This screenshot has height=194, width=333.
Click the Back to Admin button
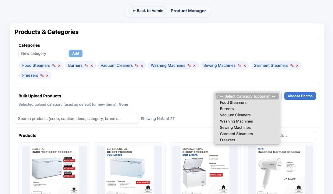tap(147, 11)
